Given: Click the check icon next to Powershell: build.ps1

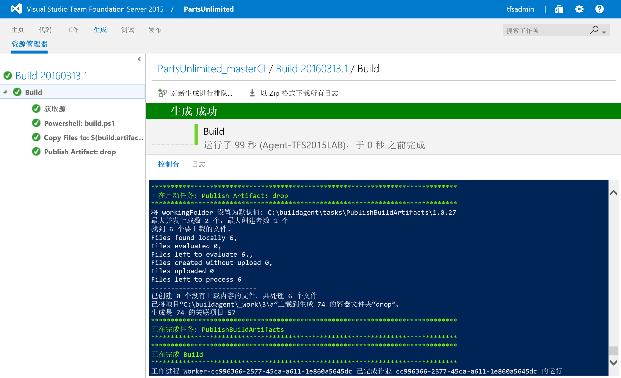Looking at the screenshot, I should coord(36,123).
